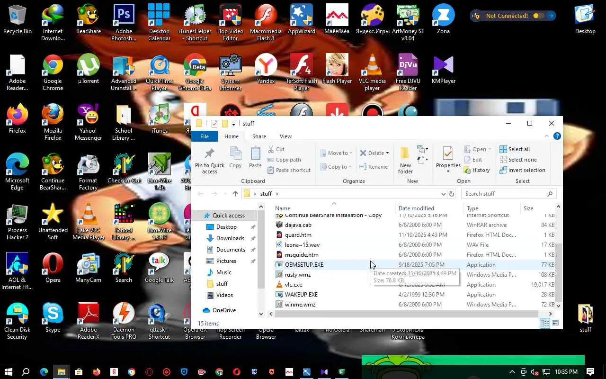Screen dimensions: 606x379
Task: Click Copy path in the ribbon
Action: click(284, 160)
